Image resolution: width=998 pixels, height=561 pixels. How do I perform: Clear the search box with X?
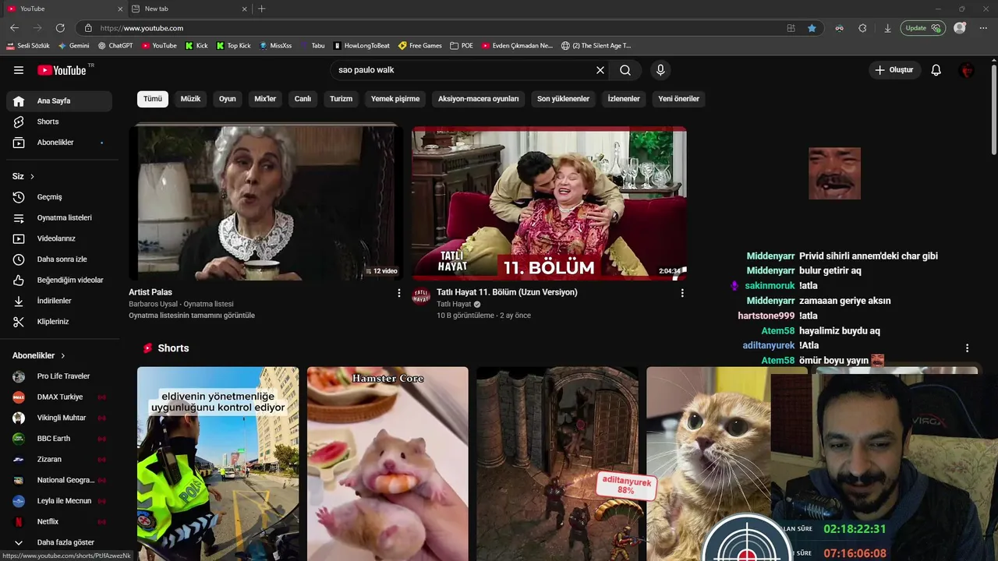coord(600,70)
